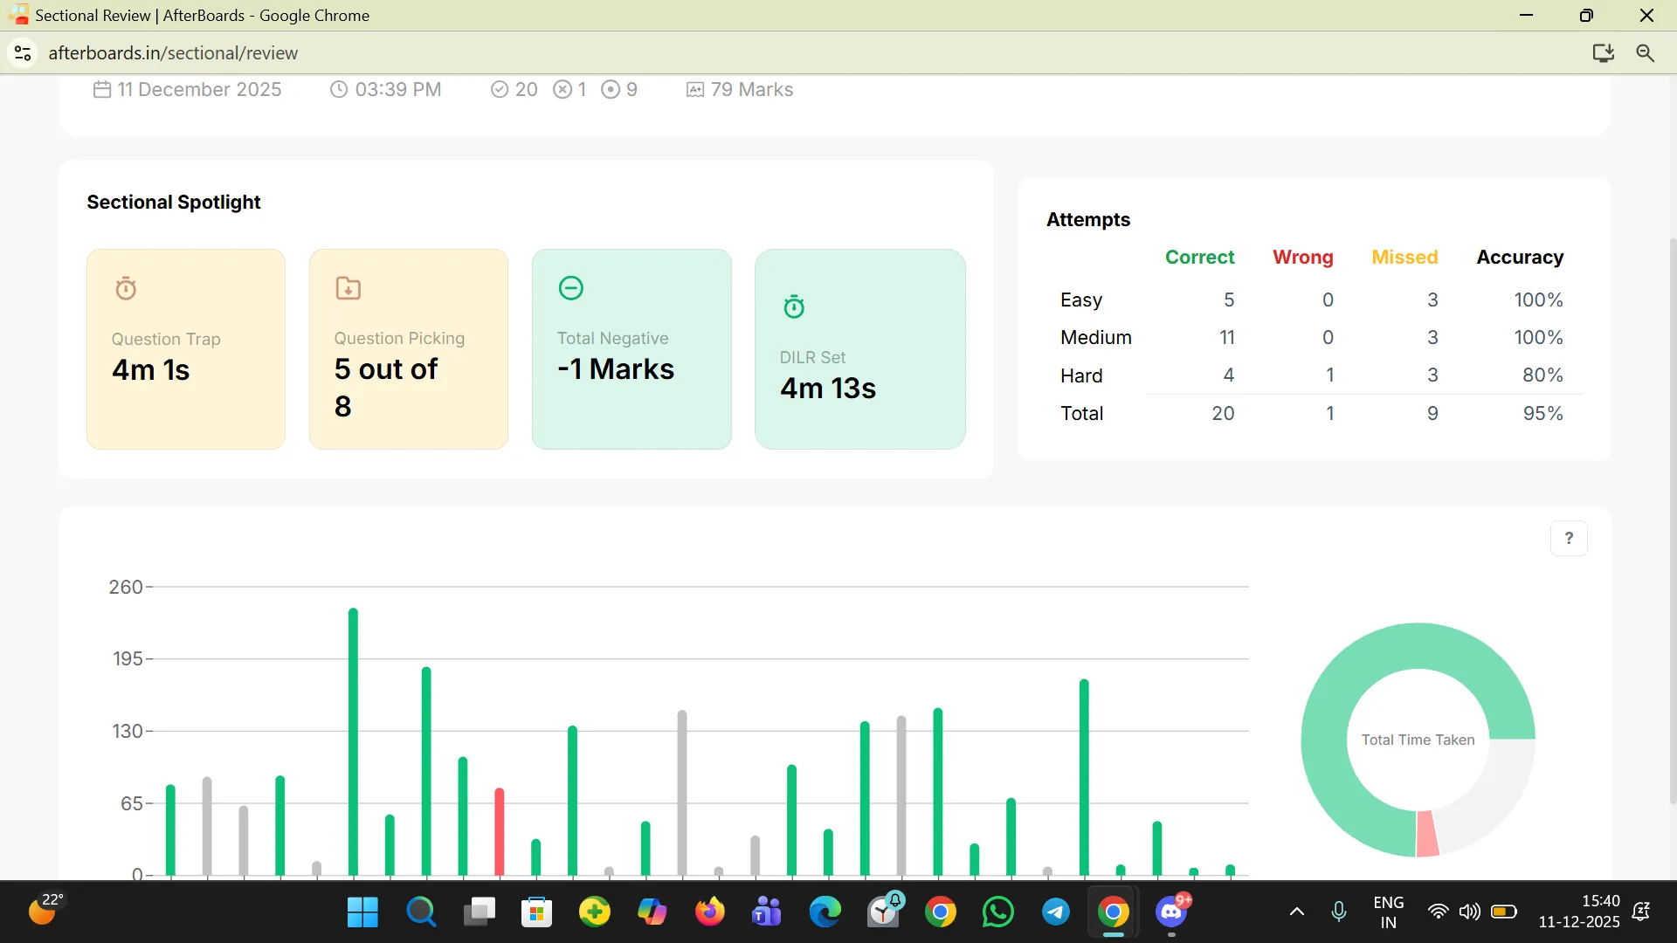Click the 79 Marks score icon
Viewport: 1677px width, 943px height.
[x=695, y=90]
